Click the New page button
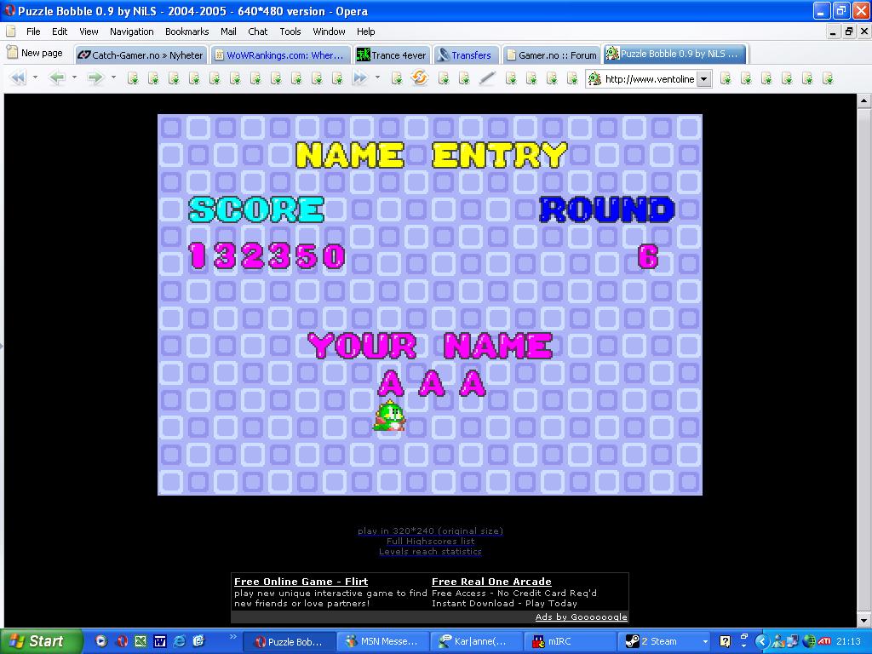 34,53
